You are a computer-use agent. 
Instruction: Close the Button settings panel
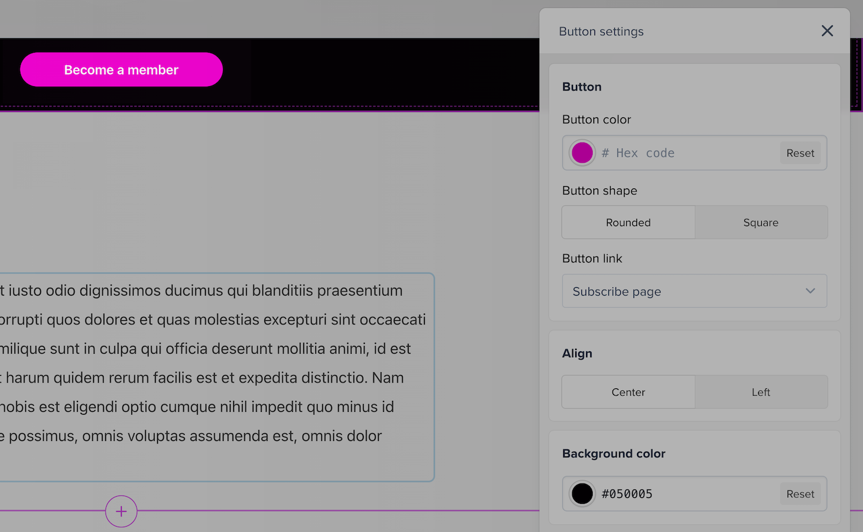coord(827,31)
